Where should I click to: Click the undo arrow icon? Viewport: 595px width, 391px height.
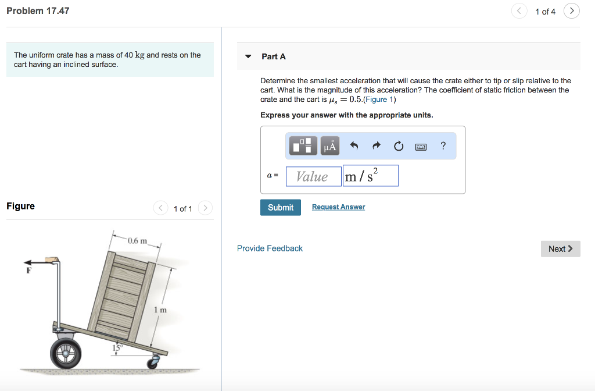(x=354, y=145)
